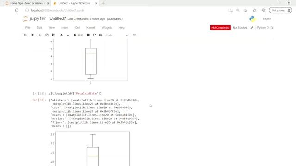The height and width of the screenshot is (166, 296).
Task: Open the Help menu
Action: tap(122, 28)
